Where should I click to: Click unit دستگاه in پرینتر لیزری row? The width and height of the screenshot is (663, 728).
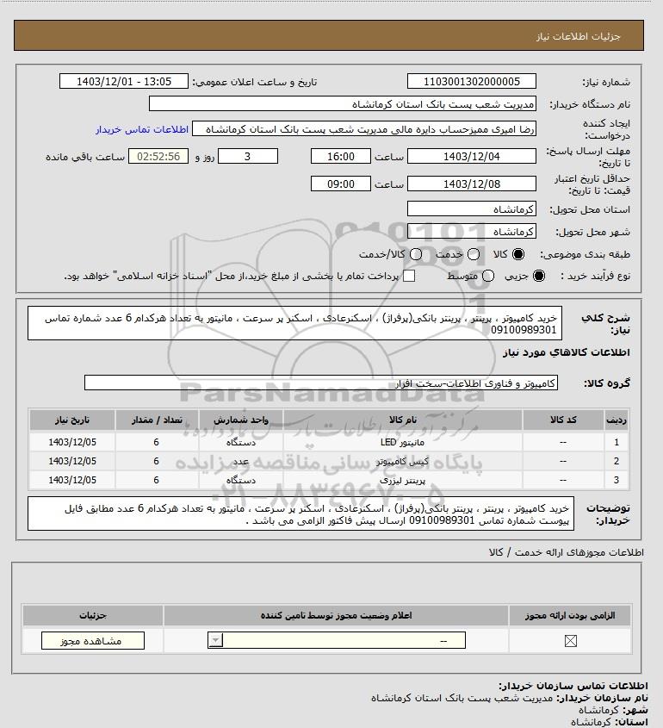pyautogui.click(x=241, y=480)
